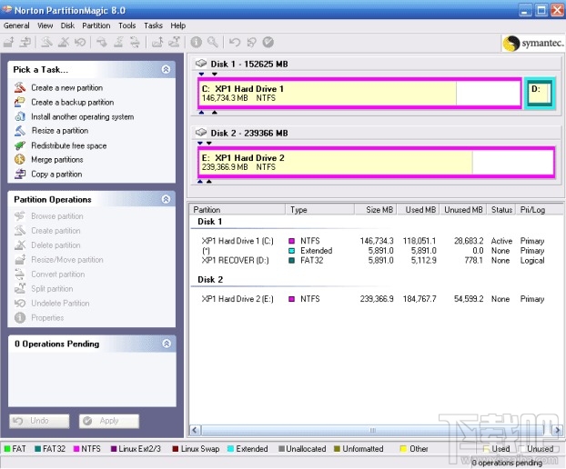Select the XP1 Hard Drive 2 (E:) row
Viewport: 566px width, 469px height.
373,299
